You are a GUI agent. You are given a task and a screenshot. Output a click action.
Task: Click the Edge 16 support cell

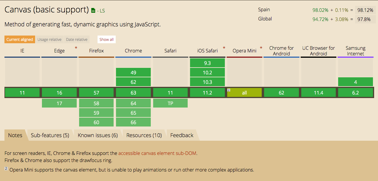point(59,93)
